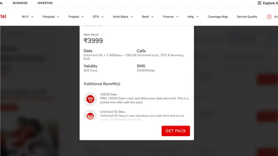Switch to the Investor tab

[x=45, y=3]
